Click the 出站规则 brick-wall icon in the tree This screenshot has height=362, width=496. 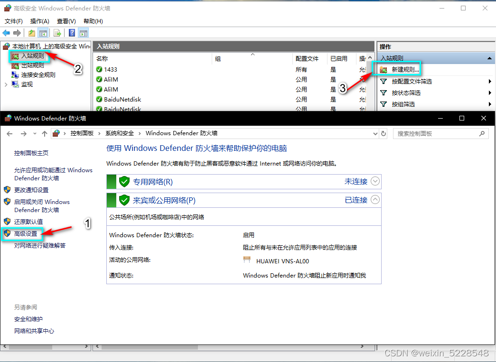click(x=15, y=66)
